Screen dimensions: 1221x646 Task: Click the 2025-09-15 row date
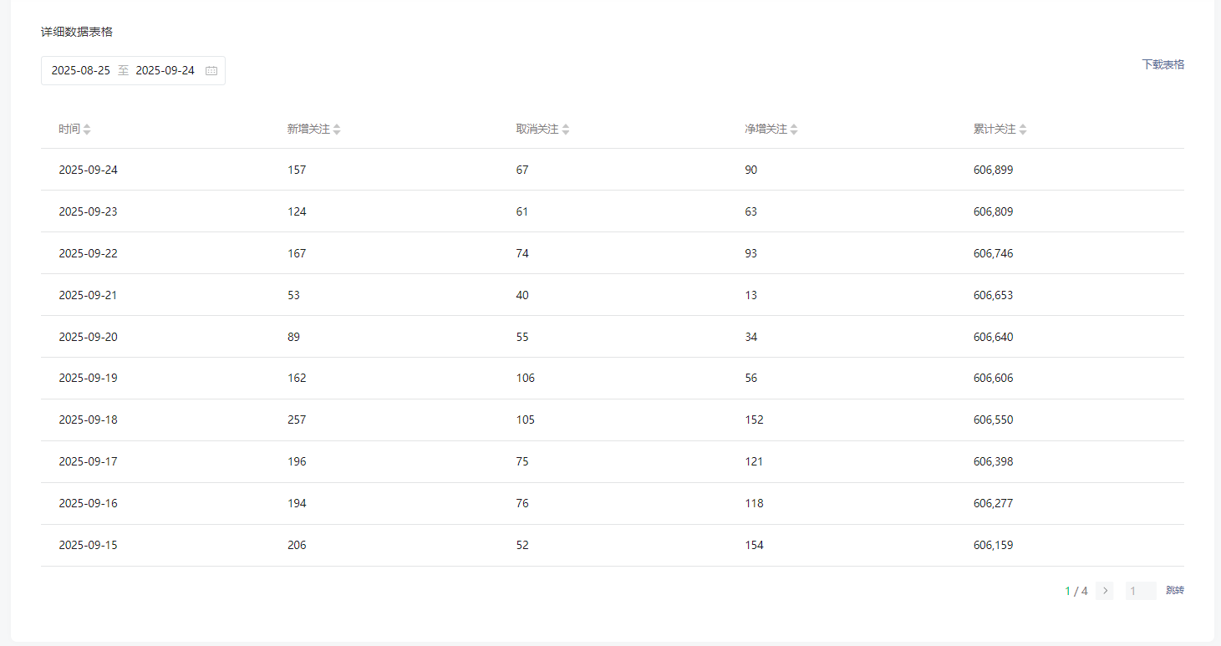(x=88, y=545)
